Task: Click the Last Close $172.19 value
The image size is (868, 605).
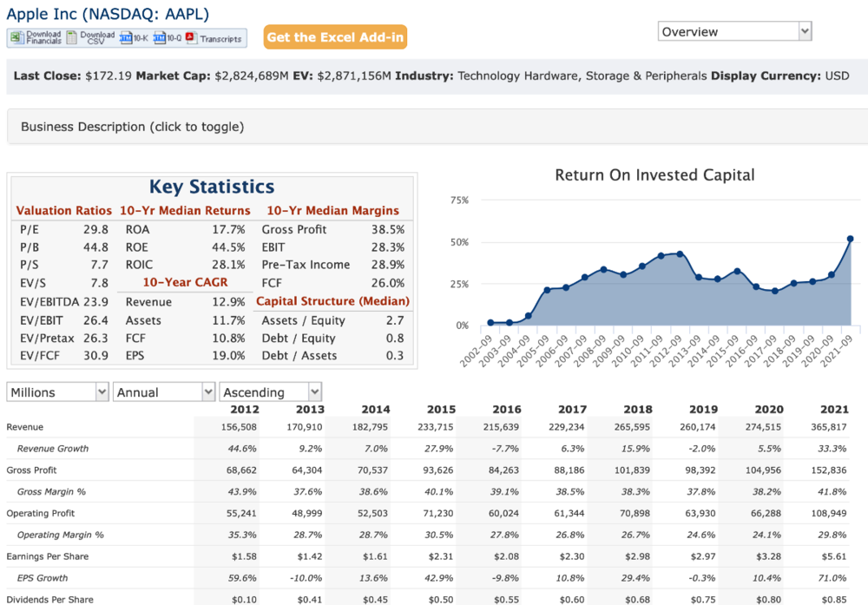Action: [108, 76]
